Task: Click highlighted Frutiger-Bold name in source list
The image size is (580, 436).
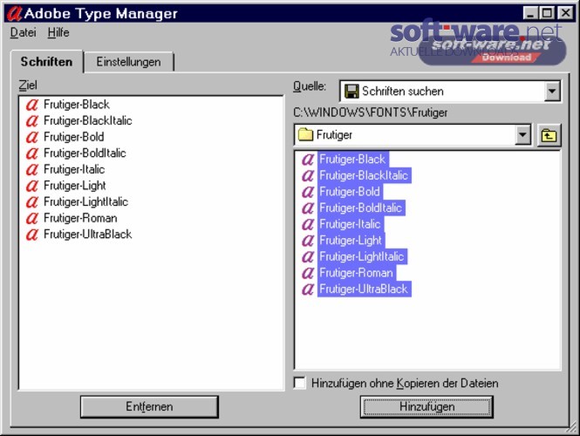Action: 350,192
